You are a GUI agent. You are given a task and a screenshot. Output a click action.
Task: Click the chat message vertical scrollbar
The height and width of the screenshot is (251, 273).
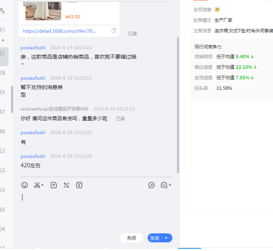[x=178, y=105]
